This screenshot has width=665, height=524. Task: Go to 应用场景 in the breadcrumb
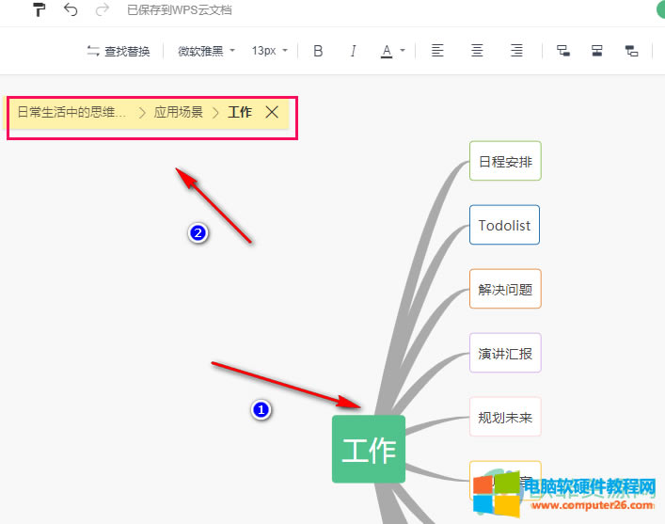pyautogui.click(x=179, y=112)
